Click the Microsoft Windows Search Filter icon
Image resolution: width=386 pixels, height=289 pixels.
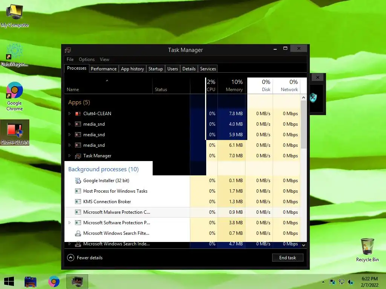pyautogui.click(x=78, y=233)
